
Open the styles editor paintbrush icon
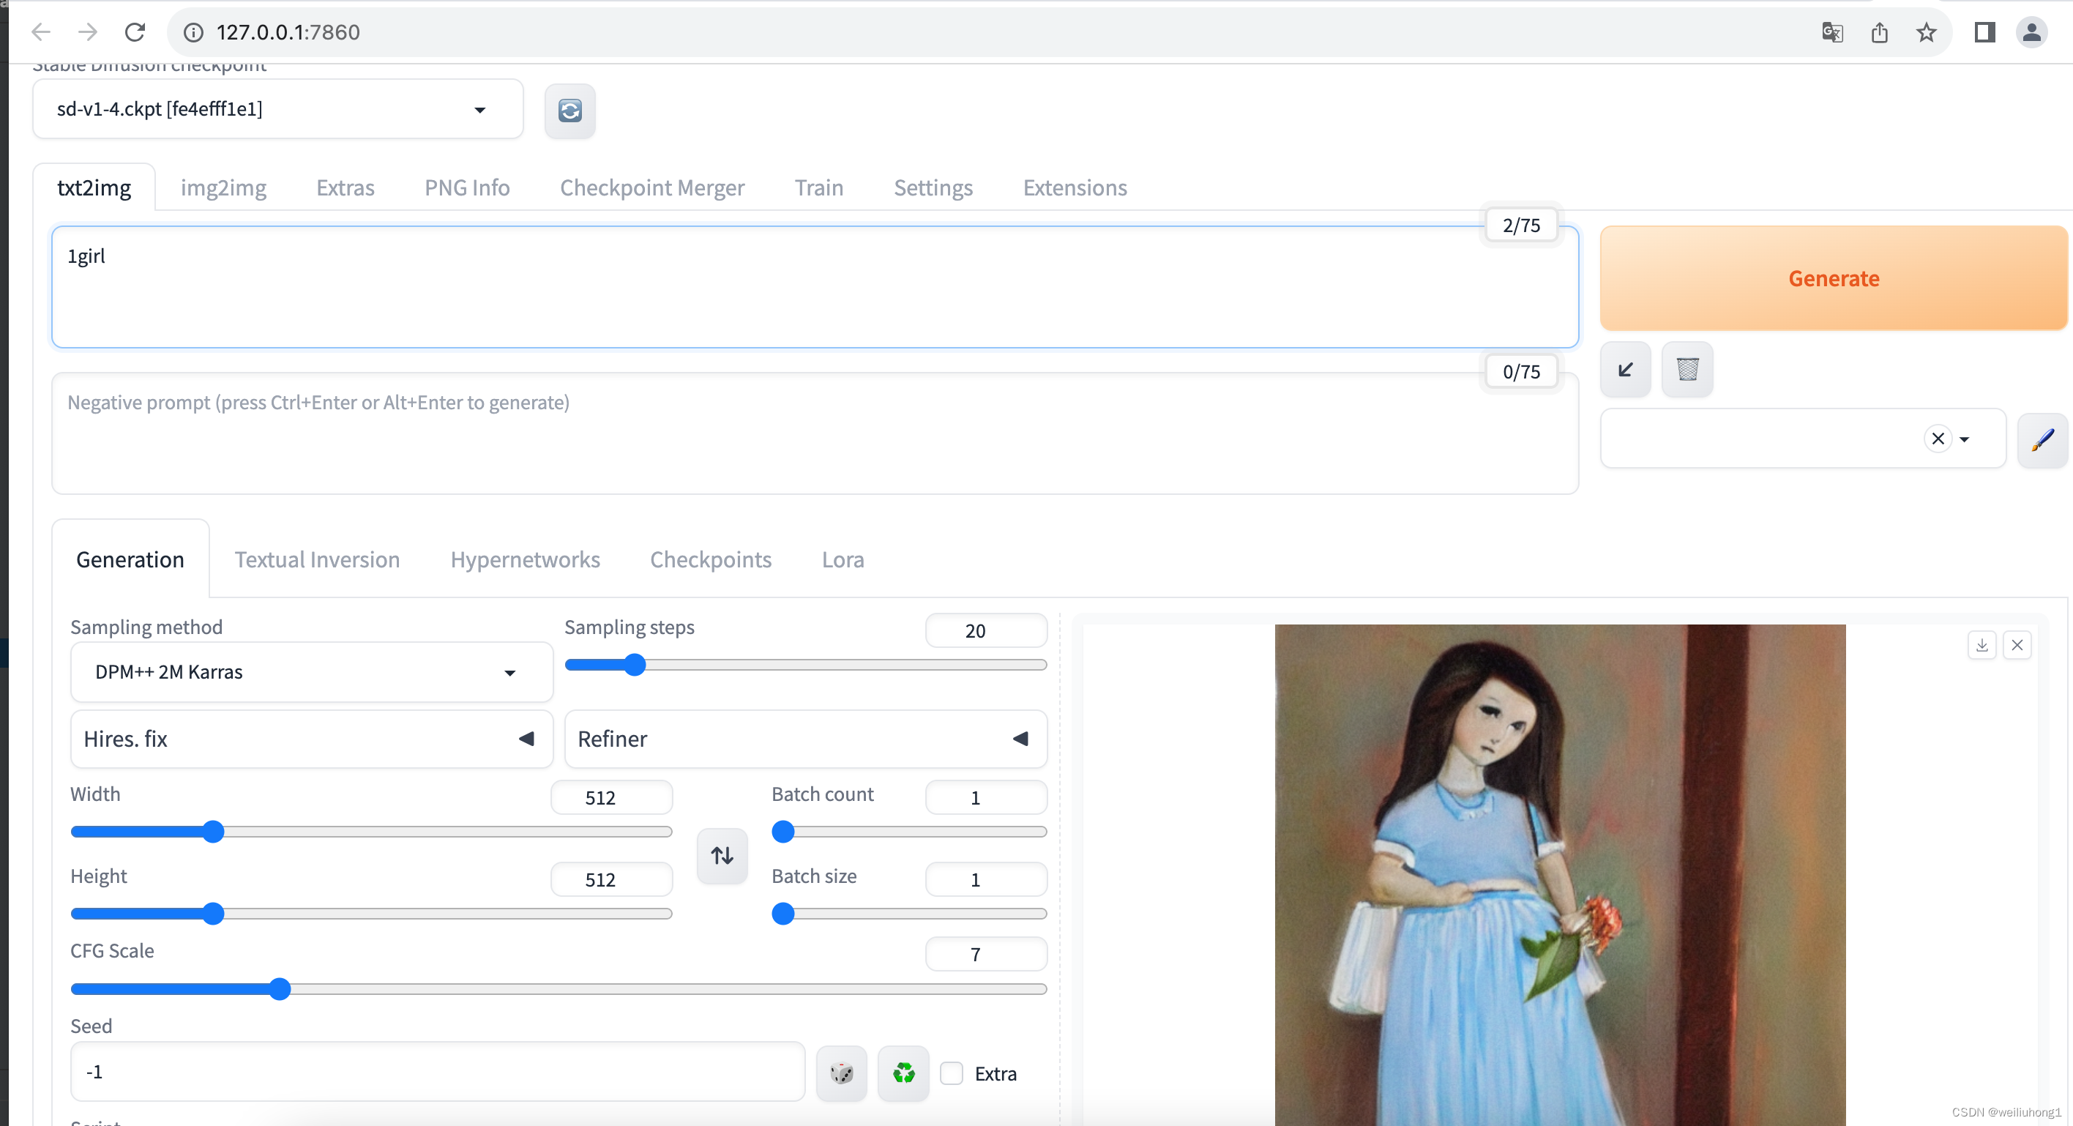[2042, 439]
